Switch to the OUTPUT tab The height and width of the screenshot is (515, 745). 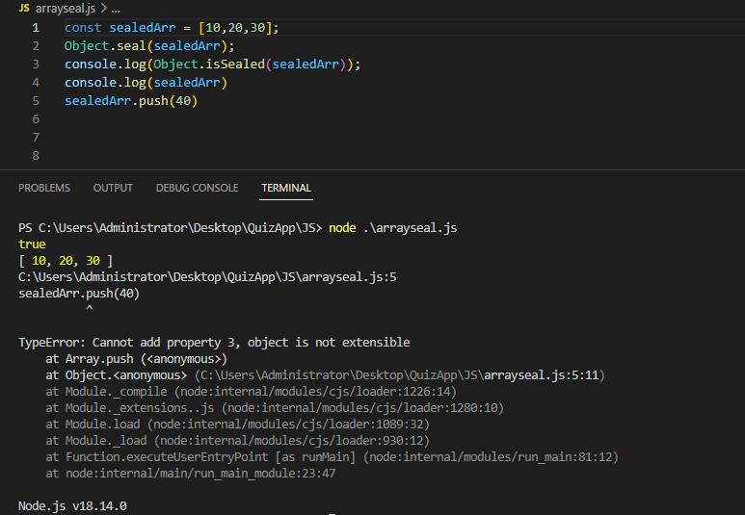tap(113, 188)
